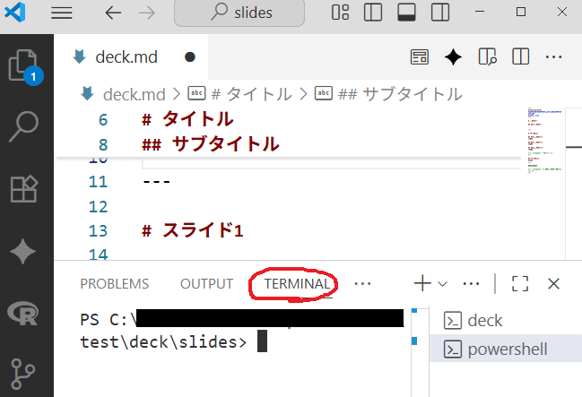
Task: Click the sparkle icon in editor toolbar
Action: (x=453, y=57)
